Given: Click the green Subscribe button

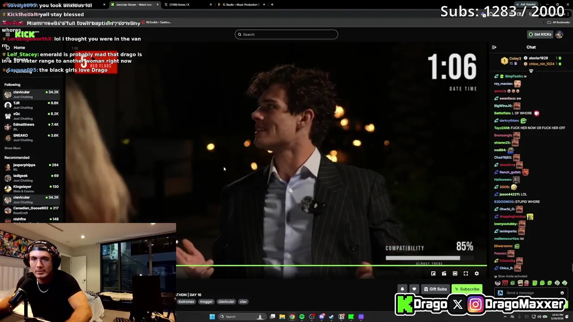Looking at the screenshot, I should click(x=467, y=289).
